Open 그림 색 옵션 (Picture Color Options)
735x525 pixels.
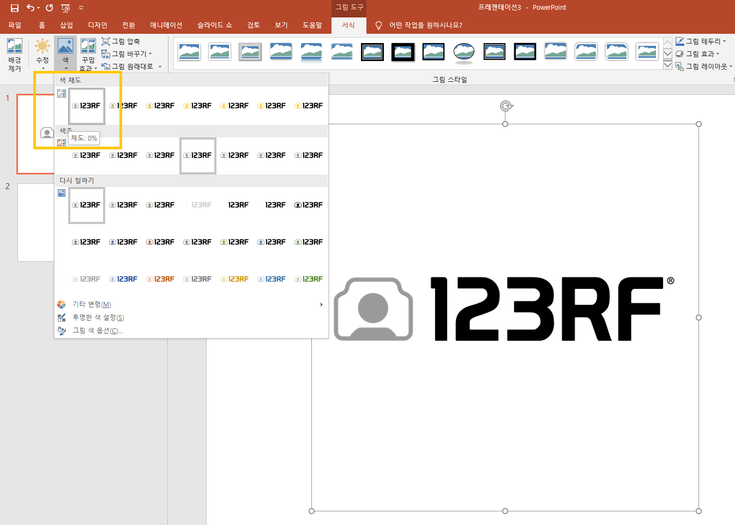point(98,330)
